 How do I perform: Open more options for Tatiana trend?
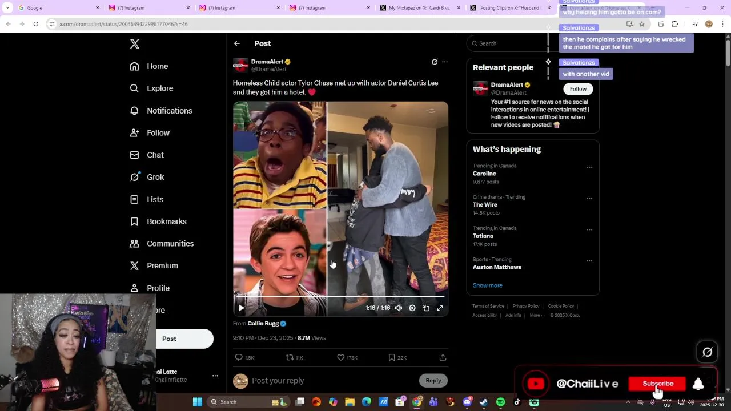pos(589,229)
